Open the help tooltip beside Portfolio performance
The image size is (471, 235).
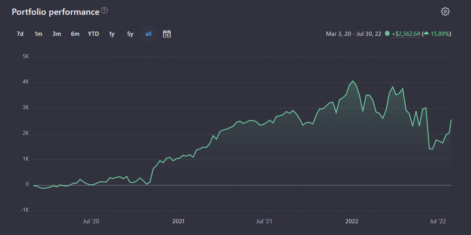104,11
